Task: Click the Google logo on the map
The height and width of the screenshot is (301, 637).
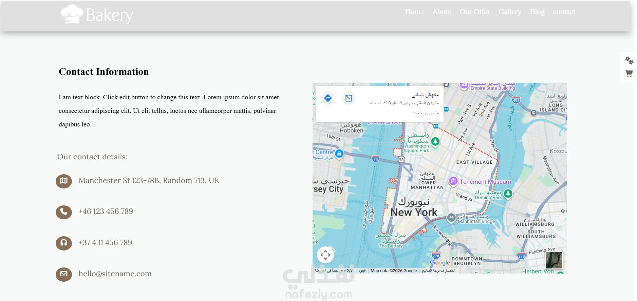Action: (x=440, y=263)
